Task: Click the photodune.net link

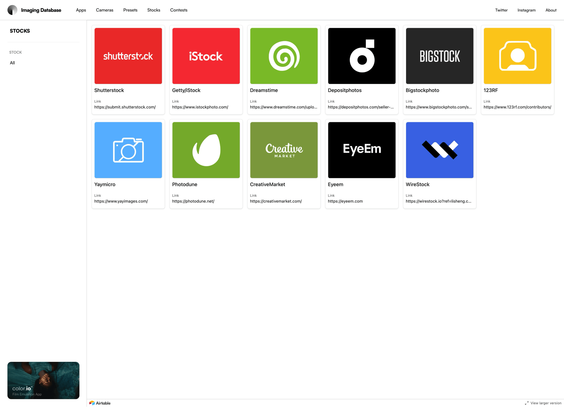Action: pyautogui.click(x=193, y=201)
